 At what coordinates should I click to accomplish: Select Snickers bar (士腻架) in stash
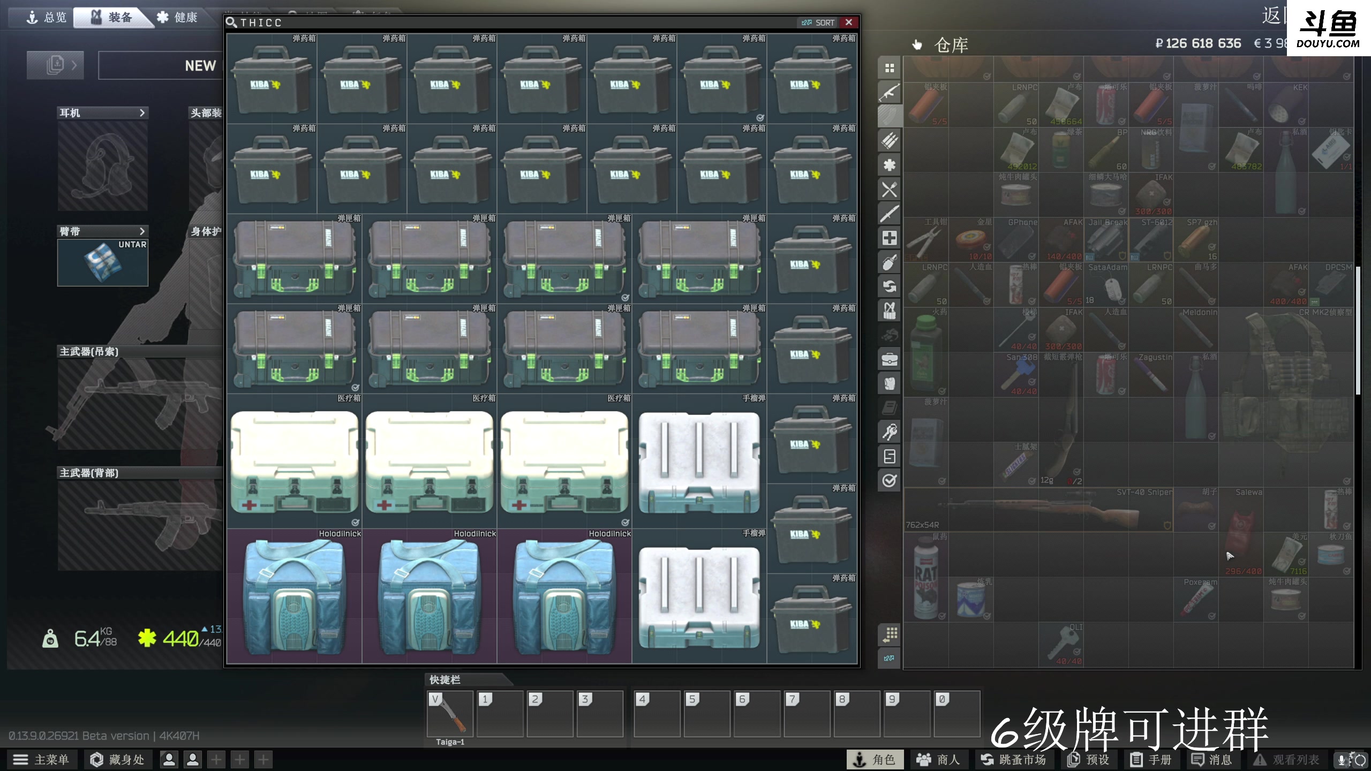click(1016, 464)
